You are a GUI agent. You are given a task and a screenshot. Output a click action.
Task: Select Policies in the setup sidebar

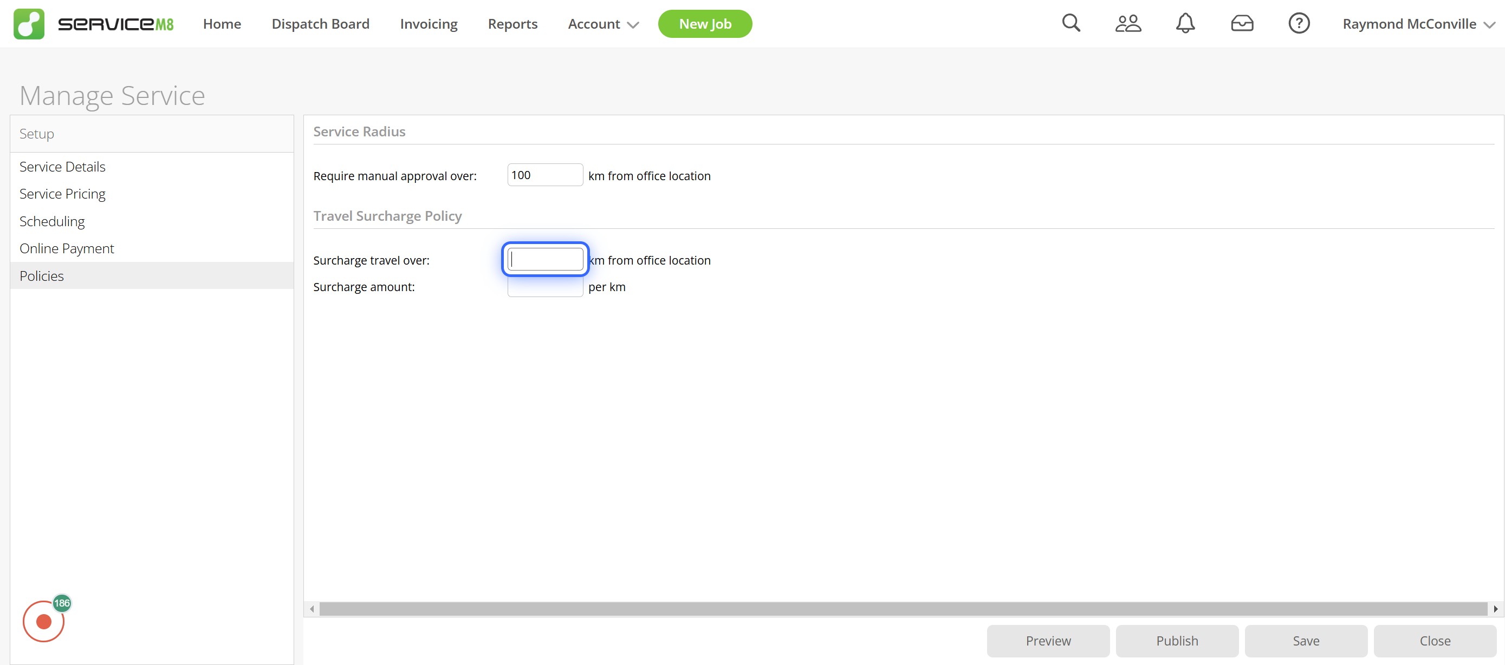pyautogui.click(x=152, y=276)
